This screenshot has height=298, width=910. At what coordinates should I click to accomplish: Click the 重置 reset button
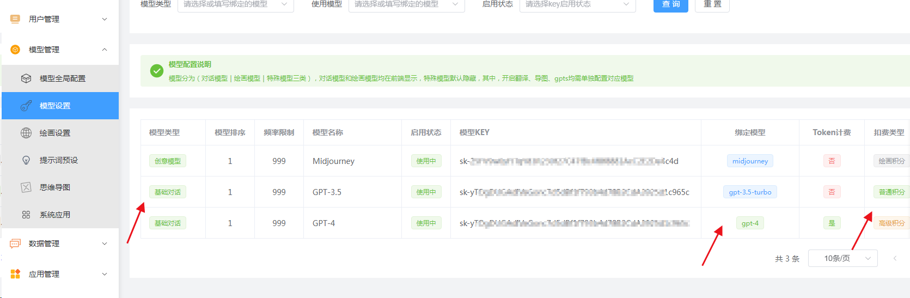point(712,4)
